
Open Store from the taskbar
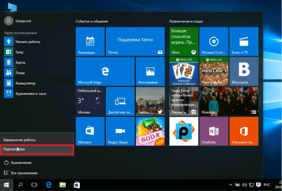[x=77, y=185]
